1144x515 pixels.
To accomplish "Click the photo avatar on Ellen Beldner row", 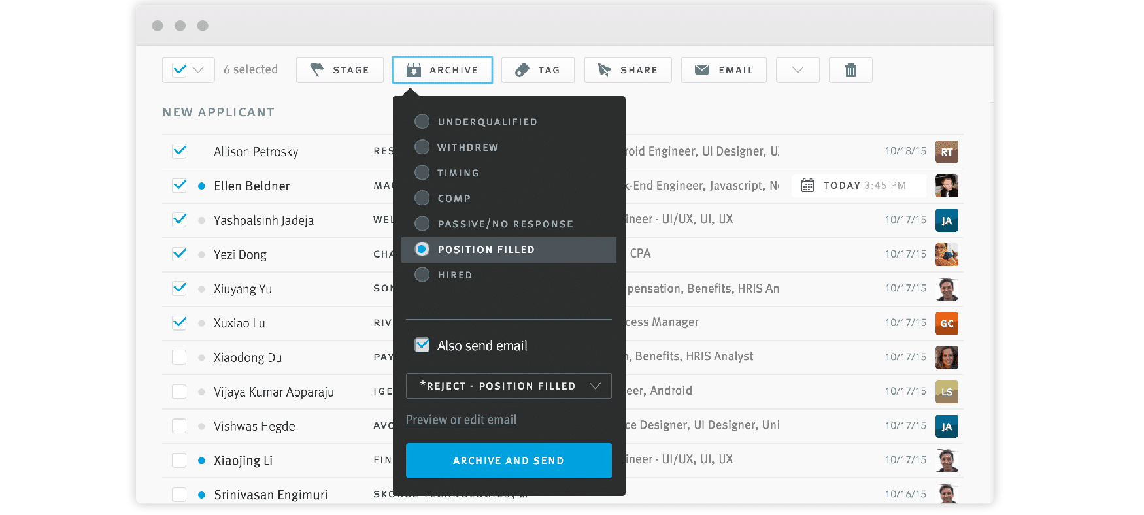I will tap(947, 186).
